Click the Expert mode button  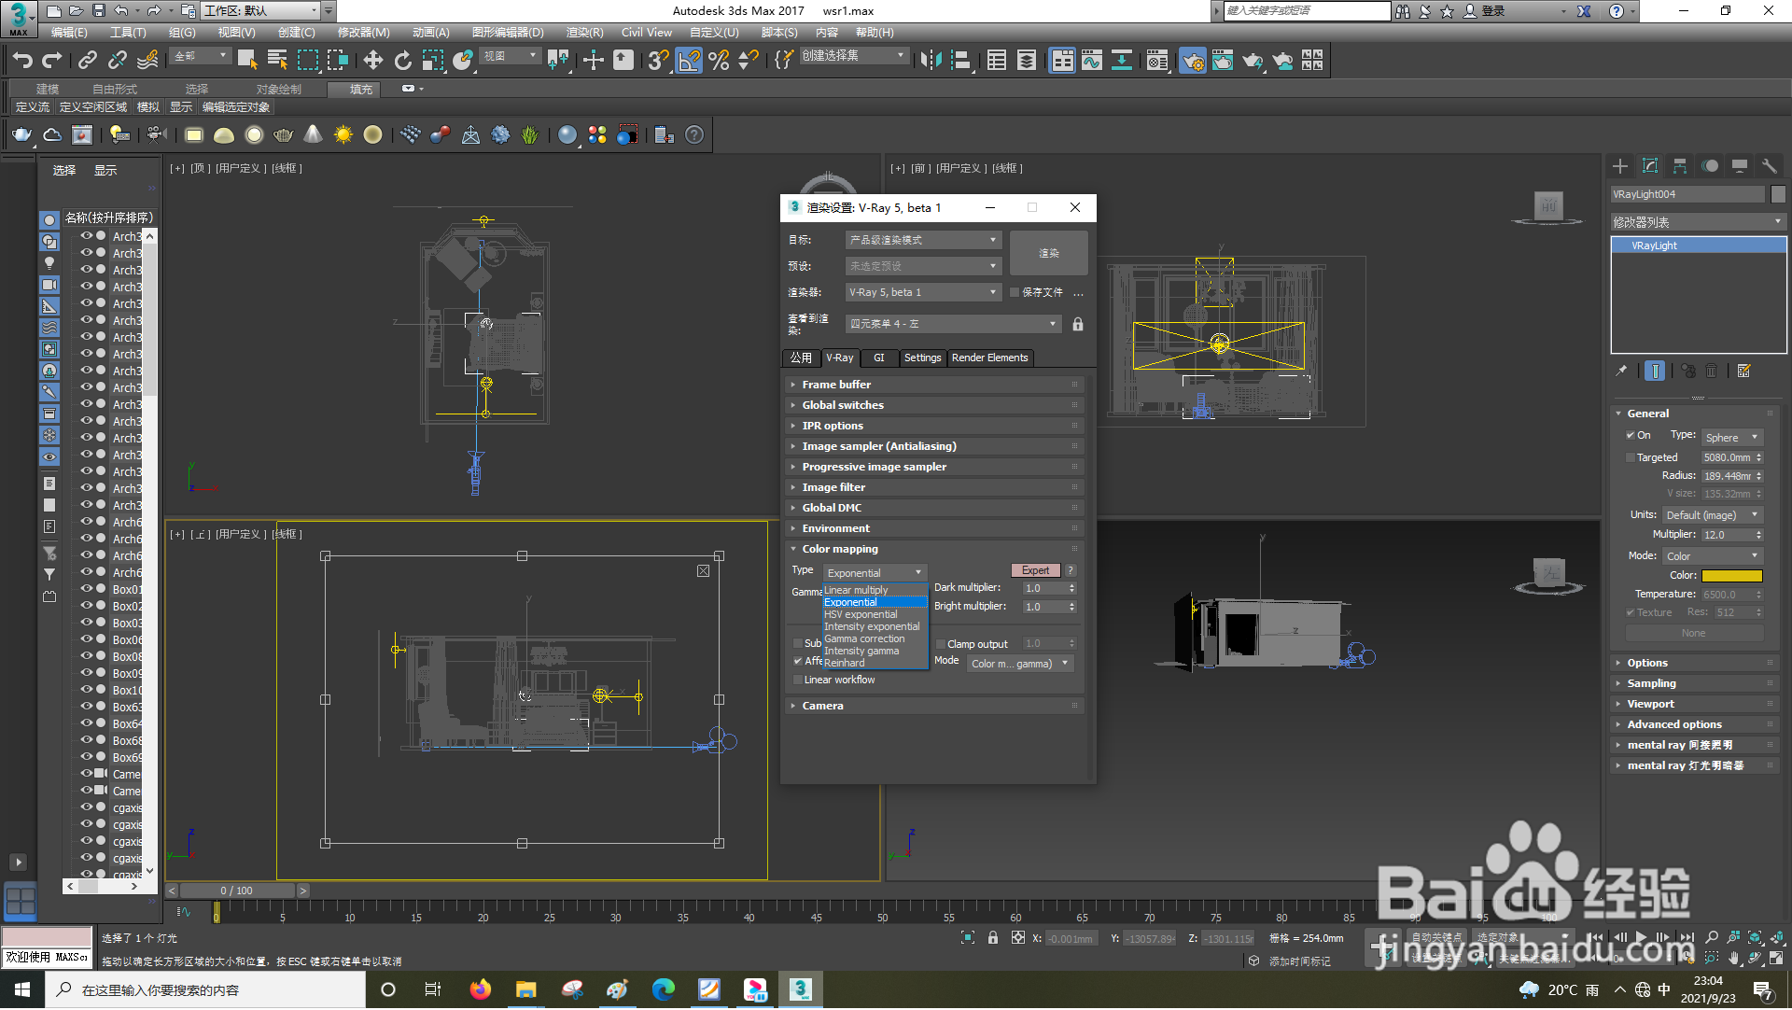1035,570
